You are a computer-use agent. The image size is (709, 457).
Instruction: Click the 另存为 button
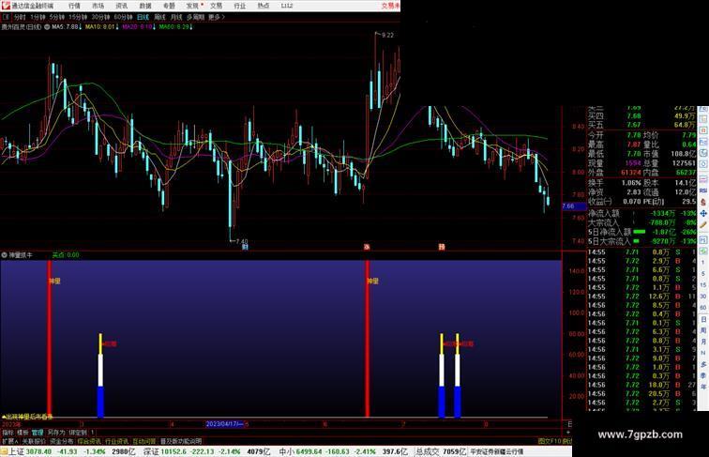[x=56, y=433]
